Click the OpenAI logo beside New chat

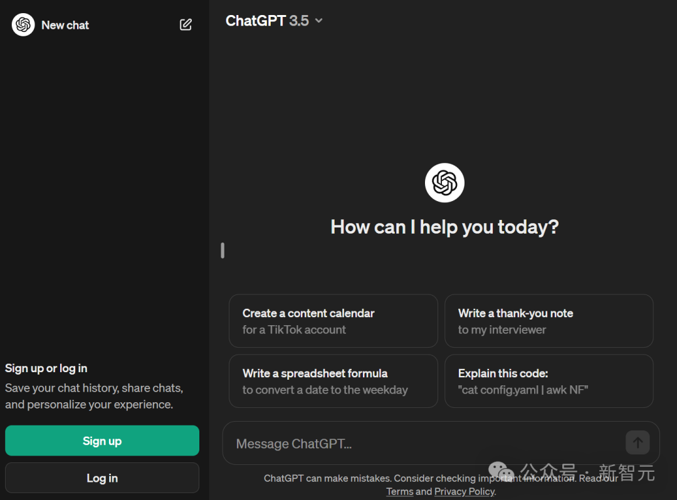pyautogui.click(x=23, y=24)
